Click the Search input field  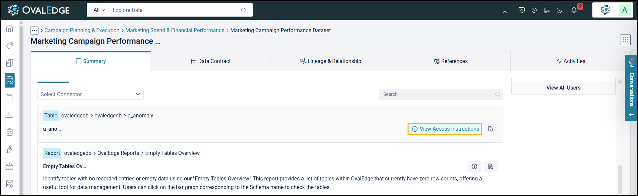click(x=438, y=94)
